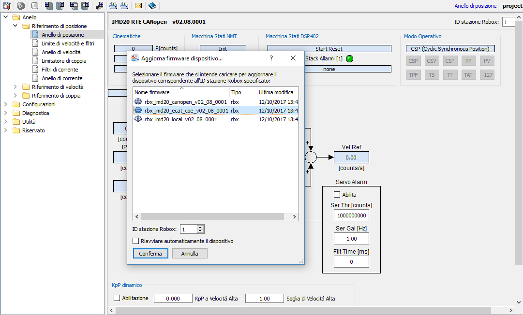
Task: Open the tools and settings toolbar icon
Action: 7,6
